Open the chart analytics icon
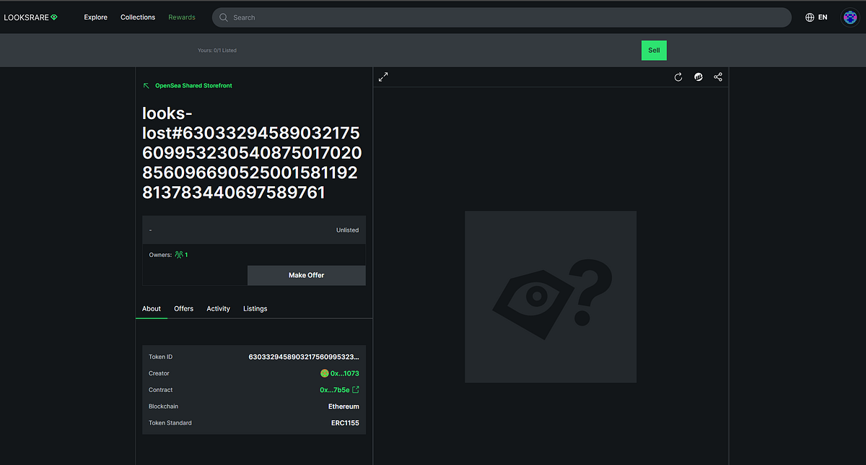 coord(699,77)
